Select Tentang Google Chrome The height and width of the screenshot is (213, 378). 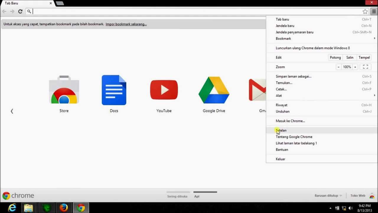tap(322, 137)
